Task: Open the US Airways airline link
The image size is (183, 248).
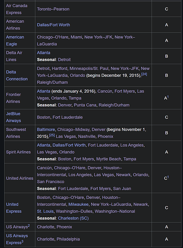Action: tap(17, 227)
